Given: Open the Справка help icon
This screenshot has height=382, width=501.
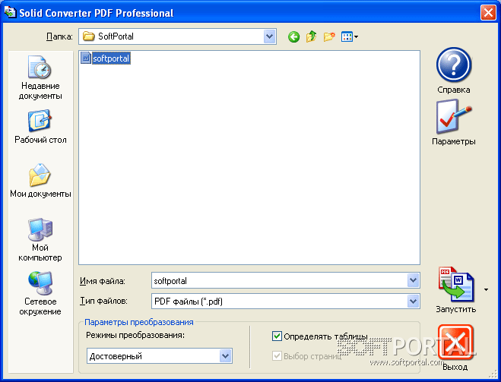Looking at the screenshot, I should pyautogui.click(x=453, y=65).
